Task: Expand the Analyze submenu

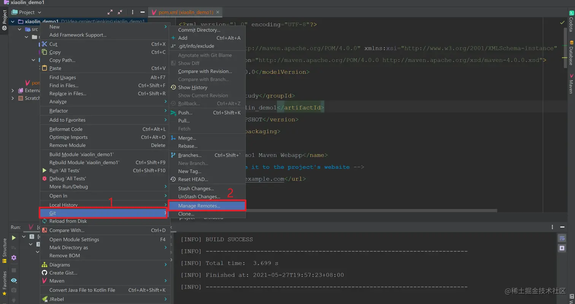Action: (x=104, y=101)
